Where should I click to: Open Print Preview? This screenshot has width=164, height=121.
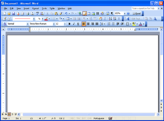pos(32,14)
